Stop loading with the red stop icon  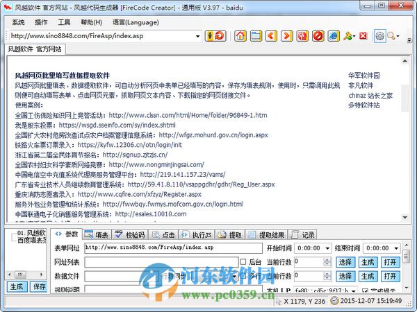pyautogui.click(x=318, y=36)
